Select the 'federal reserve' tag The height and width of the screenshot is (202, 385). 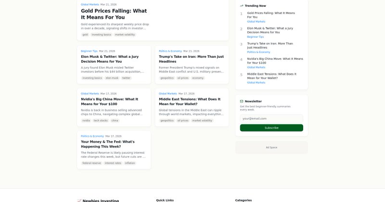click(x=91, y=163)
